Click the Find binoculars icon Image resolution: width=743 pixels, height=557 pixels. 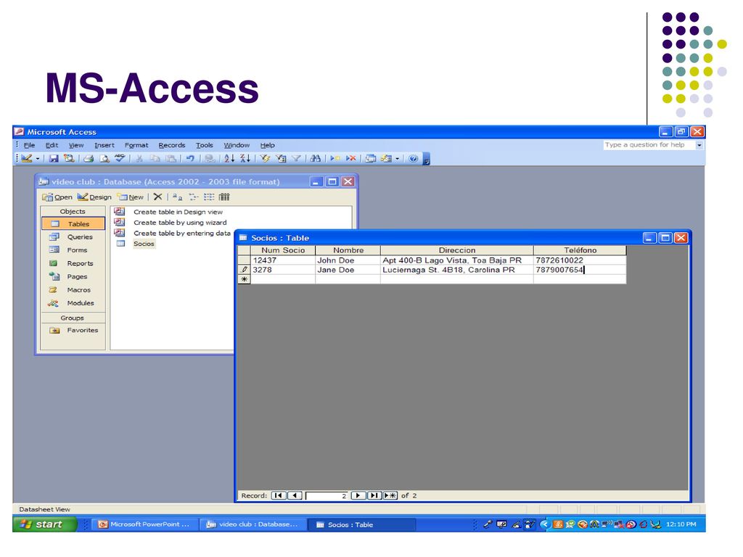pyautogui.click(x=316, y=159)
